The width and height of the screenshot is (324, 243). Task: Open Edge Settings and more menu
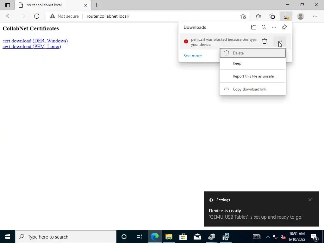(315, 16)
